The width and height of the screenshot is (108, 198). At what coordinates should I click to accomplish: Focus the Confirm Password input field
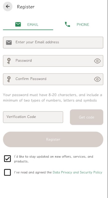click(53, 79)
